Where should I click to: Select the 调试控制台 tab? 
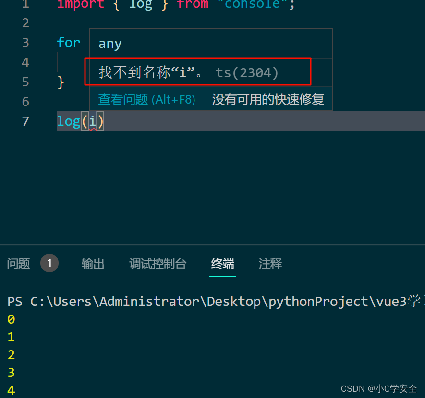point(158,264)
